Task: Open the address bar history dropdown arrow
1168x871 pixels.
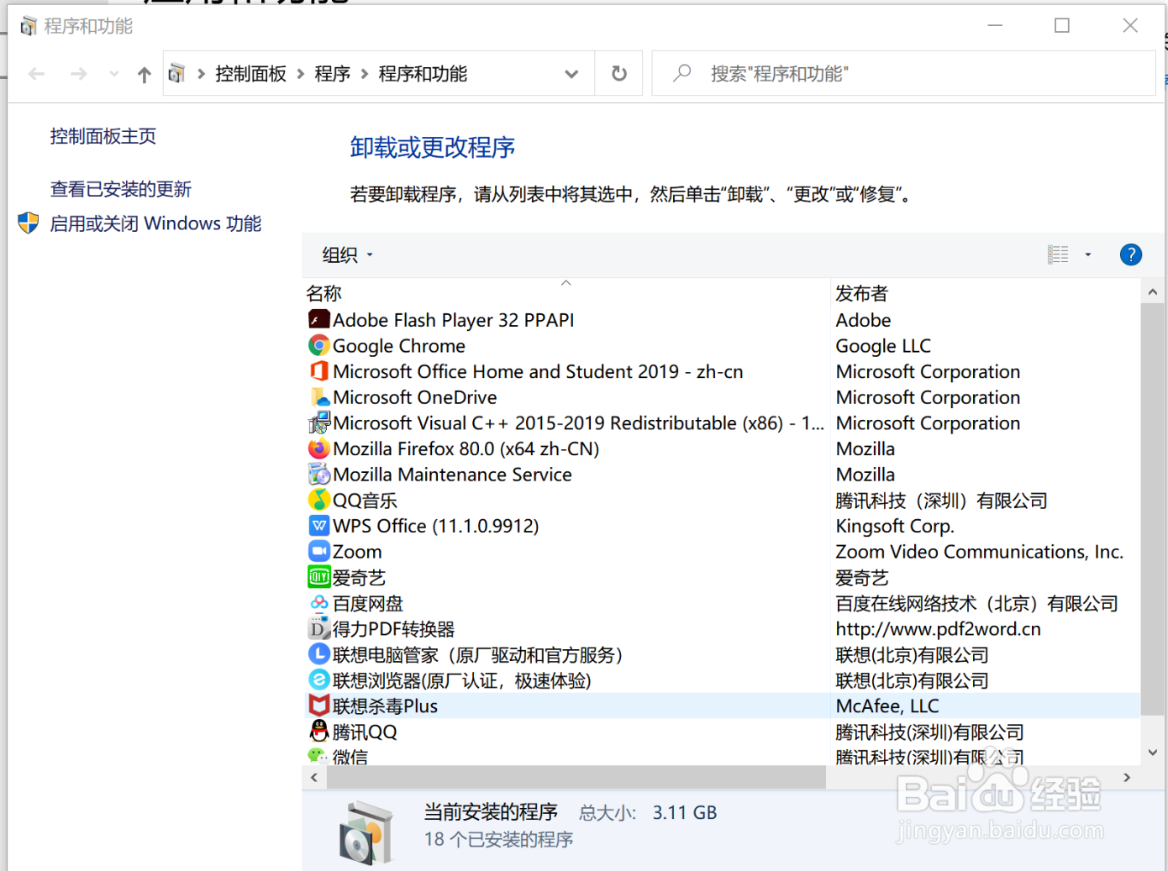Action: coord(571,73)
